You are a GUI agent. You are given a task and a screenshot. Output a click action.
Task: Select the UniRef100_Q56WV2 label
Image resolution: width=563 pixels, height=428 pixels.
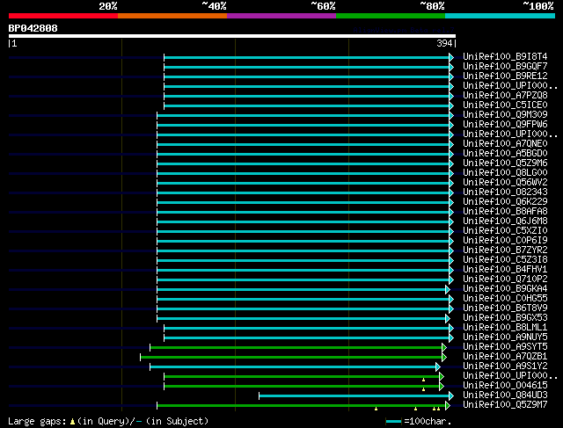(505, 183)
